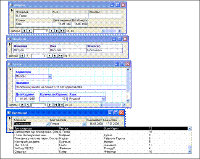
Task: Click record number box in Книги
Action: [x=39, y=105]
